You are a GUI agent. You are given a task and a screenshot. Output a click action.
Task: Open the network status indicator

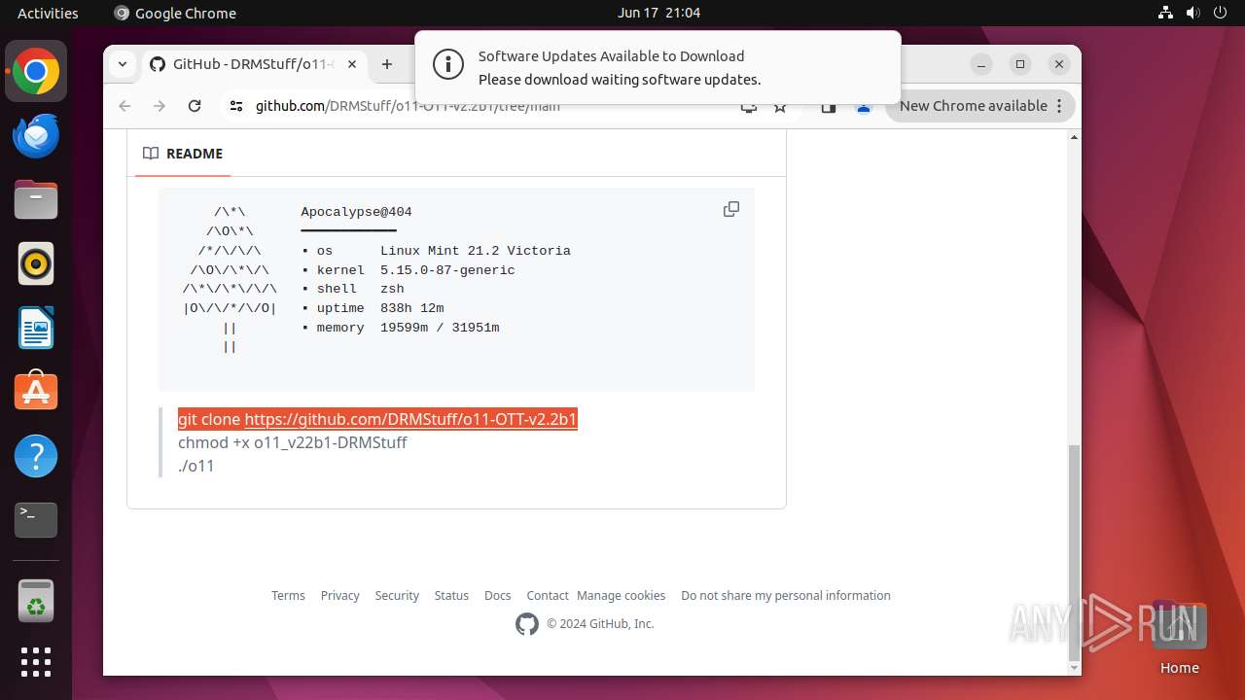[x=1166, y=13]
